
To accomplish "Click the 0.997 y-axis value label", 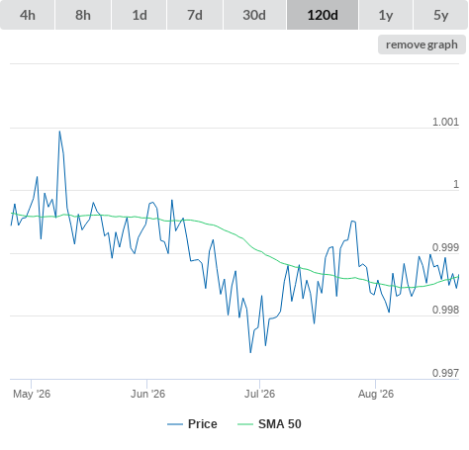I will click(445, 373).
